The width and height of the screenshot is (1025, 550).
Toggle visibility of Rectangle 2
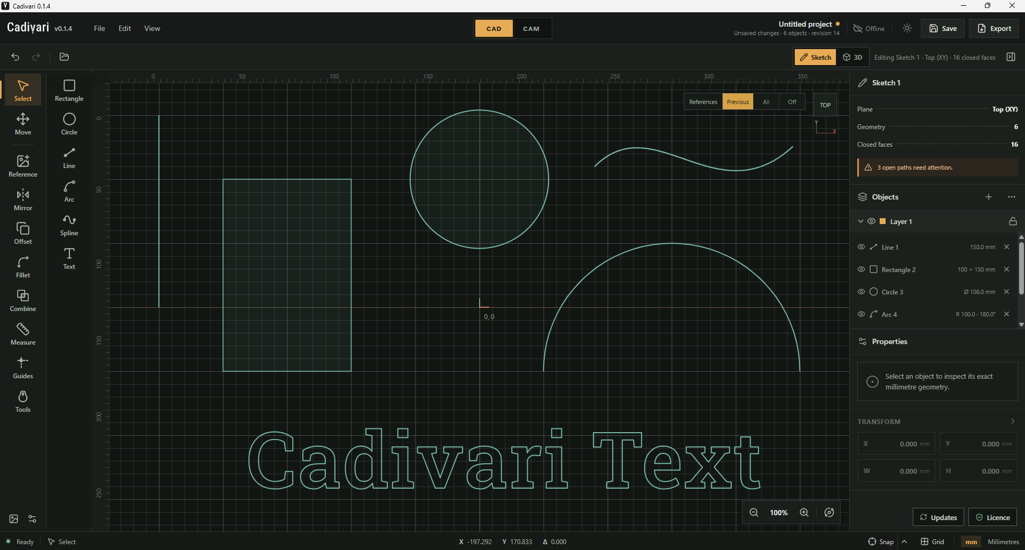pos(861,269)
